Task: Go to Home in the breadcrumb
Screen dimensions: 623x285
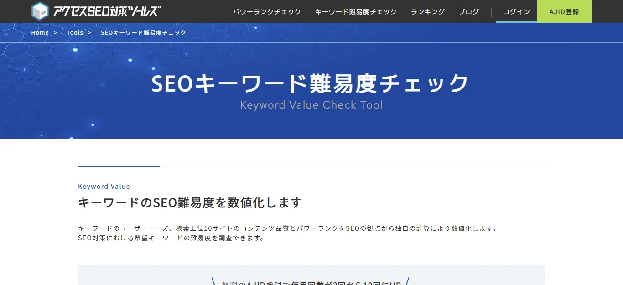Action: [x=40, y=33]
